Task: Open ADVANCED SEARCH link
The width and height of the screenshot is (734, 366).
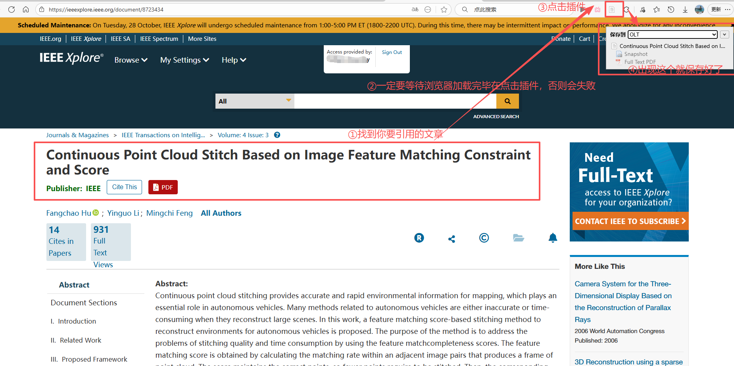Action: click(496, 117)
